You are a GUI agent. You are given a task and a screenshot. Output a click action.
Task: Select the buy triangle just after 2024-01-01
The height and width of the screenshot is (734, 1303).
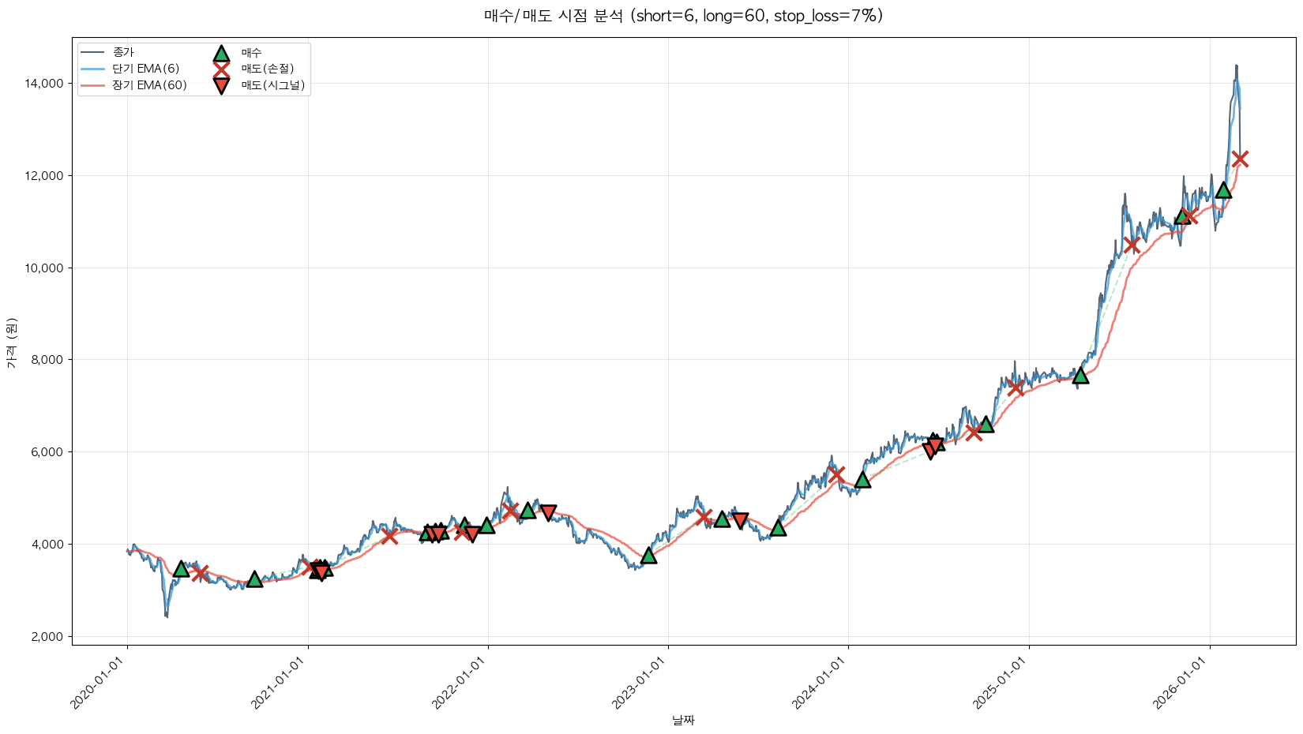pos(862,479)
